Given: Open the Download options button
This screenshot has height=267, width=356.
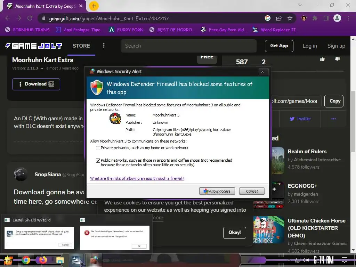Looking at the screenshot, I should click(x=36, y=84).
